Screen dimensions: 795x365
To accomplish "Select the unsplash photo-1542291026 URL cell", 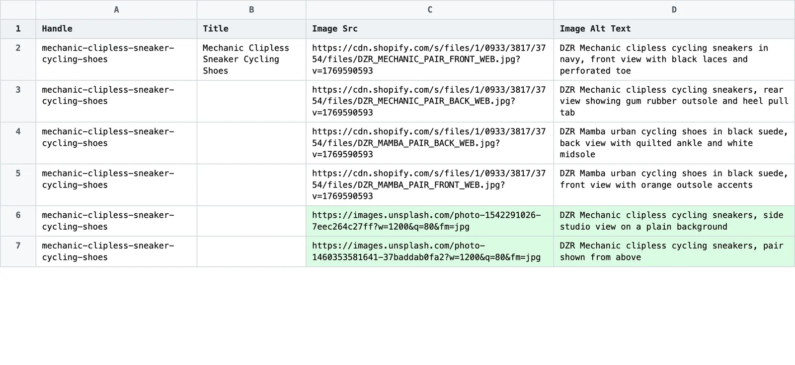I will [x=430, y=221].
